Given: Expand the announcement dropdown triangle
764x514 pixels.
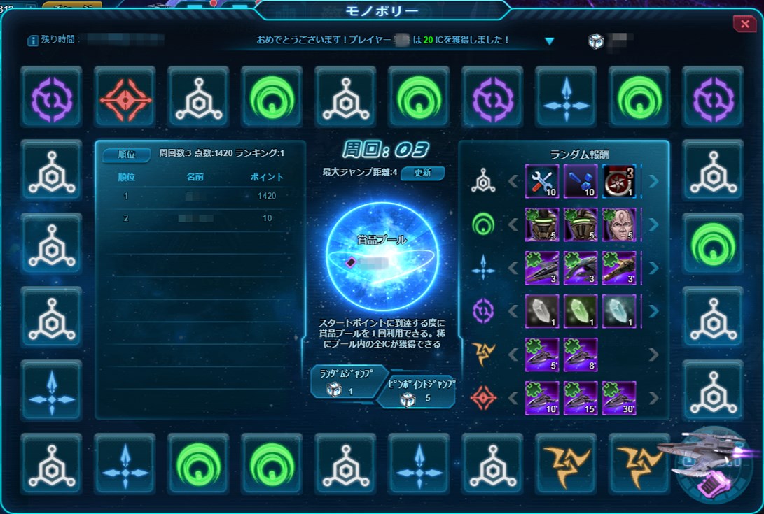Looking at the screenshot, I should point(549,41).
